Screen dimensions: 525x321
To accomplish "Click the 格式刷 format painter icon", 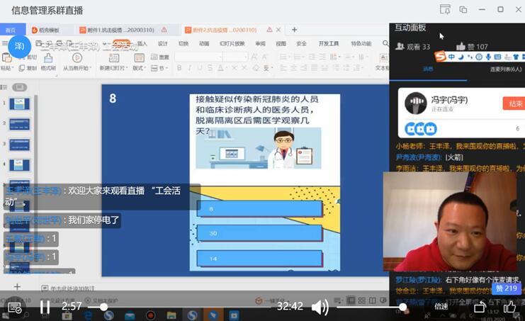I will [x=49, y=58].
